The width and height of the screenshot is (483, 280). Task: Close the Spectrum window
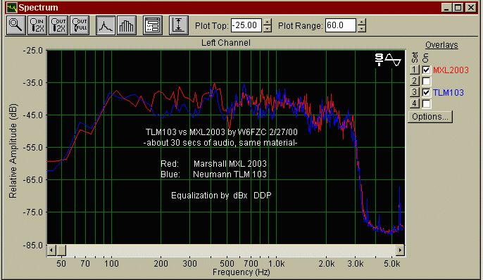click(471, 7)
